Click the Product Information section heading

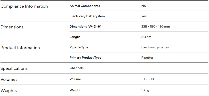tap(20, 48)
